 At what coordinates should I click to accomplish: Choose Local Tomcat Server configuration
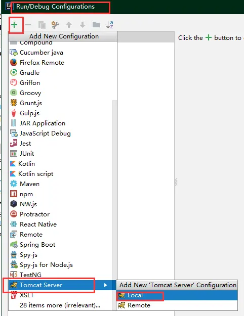[x=177, y=295]
